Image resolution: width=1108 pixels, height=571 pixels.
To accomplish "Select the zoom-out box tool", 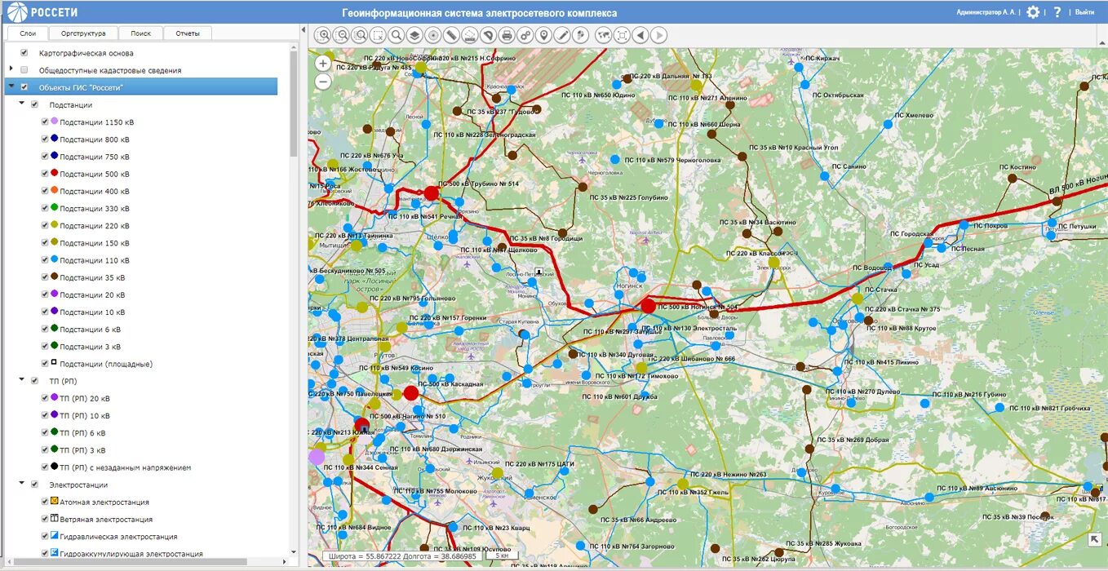I will (342, 35).
